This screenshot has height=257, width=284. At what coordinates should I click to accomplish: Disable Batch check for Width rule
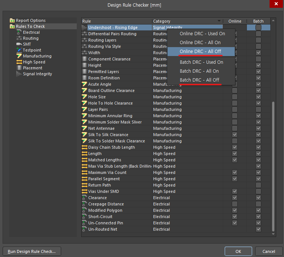tap(258, 53)
